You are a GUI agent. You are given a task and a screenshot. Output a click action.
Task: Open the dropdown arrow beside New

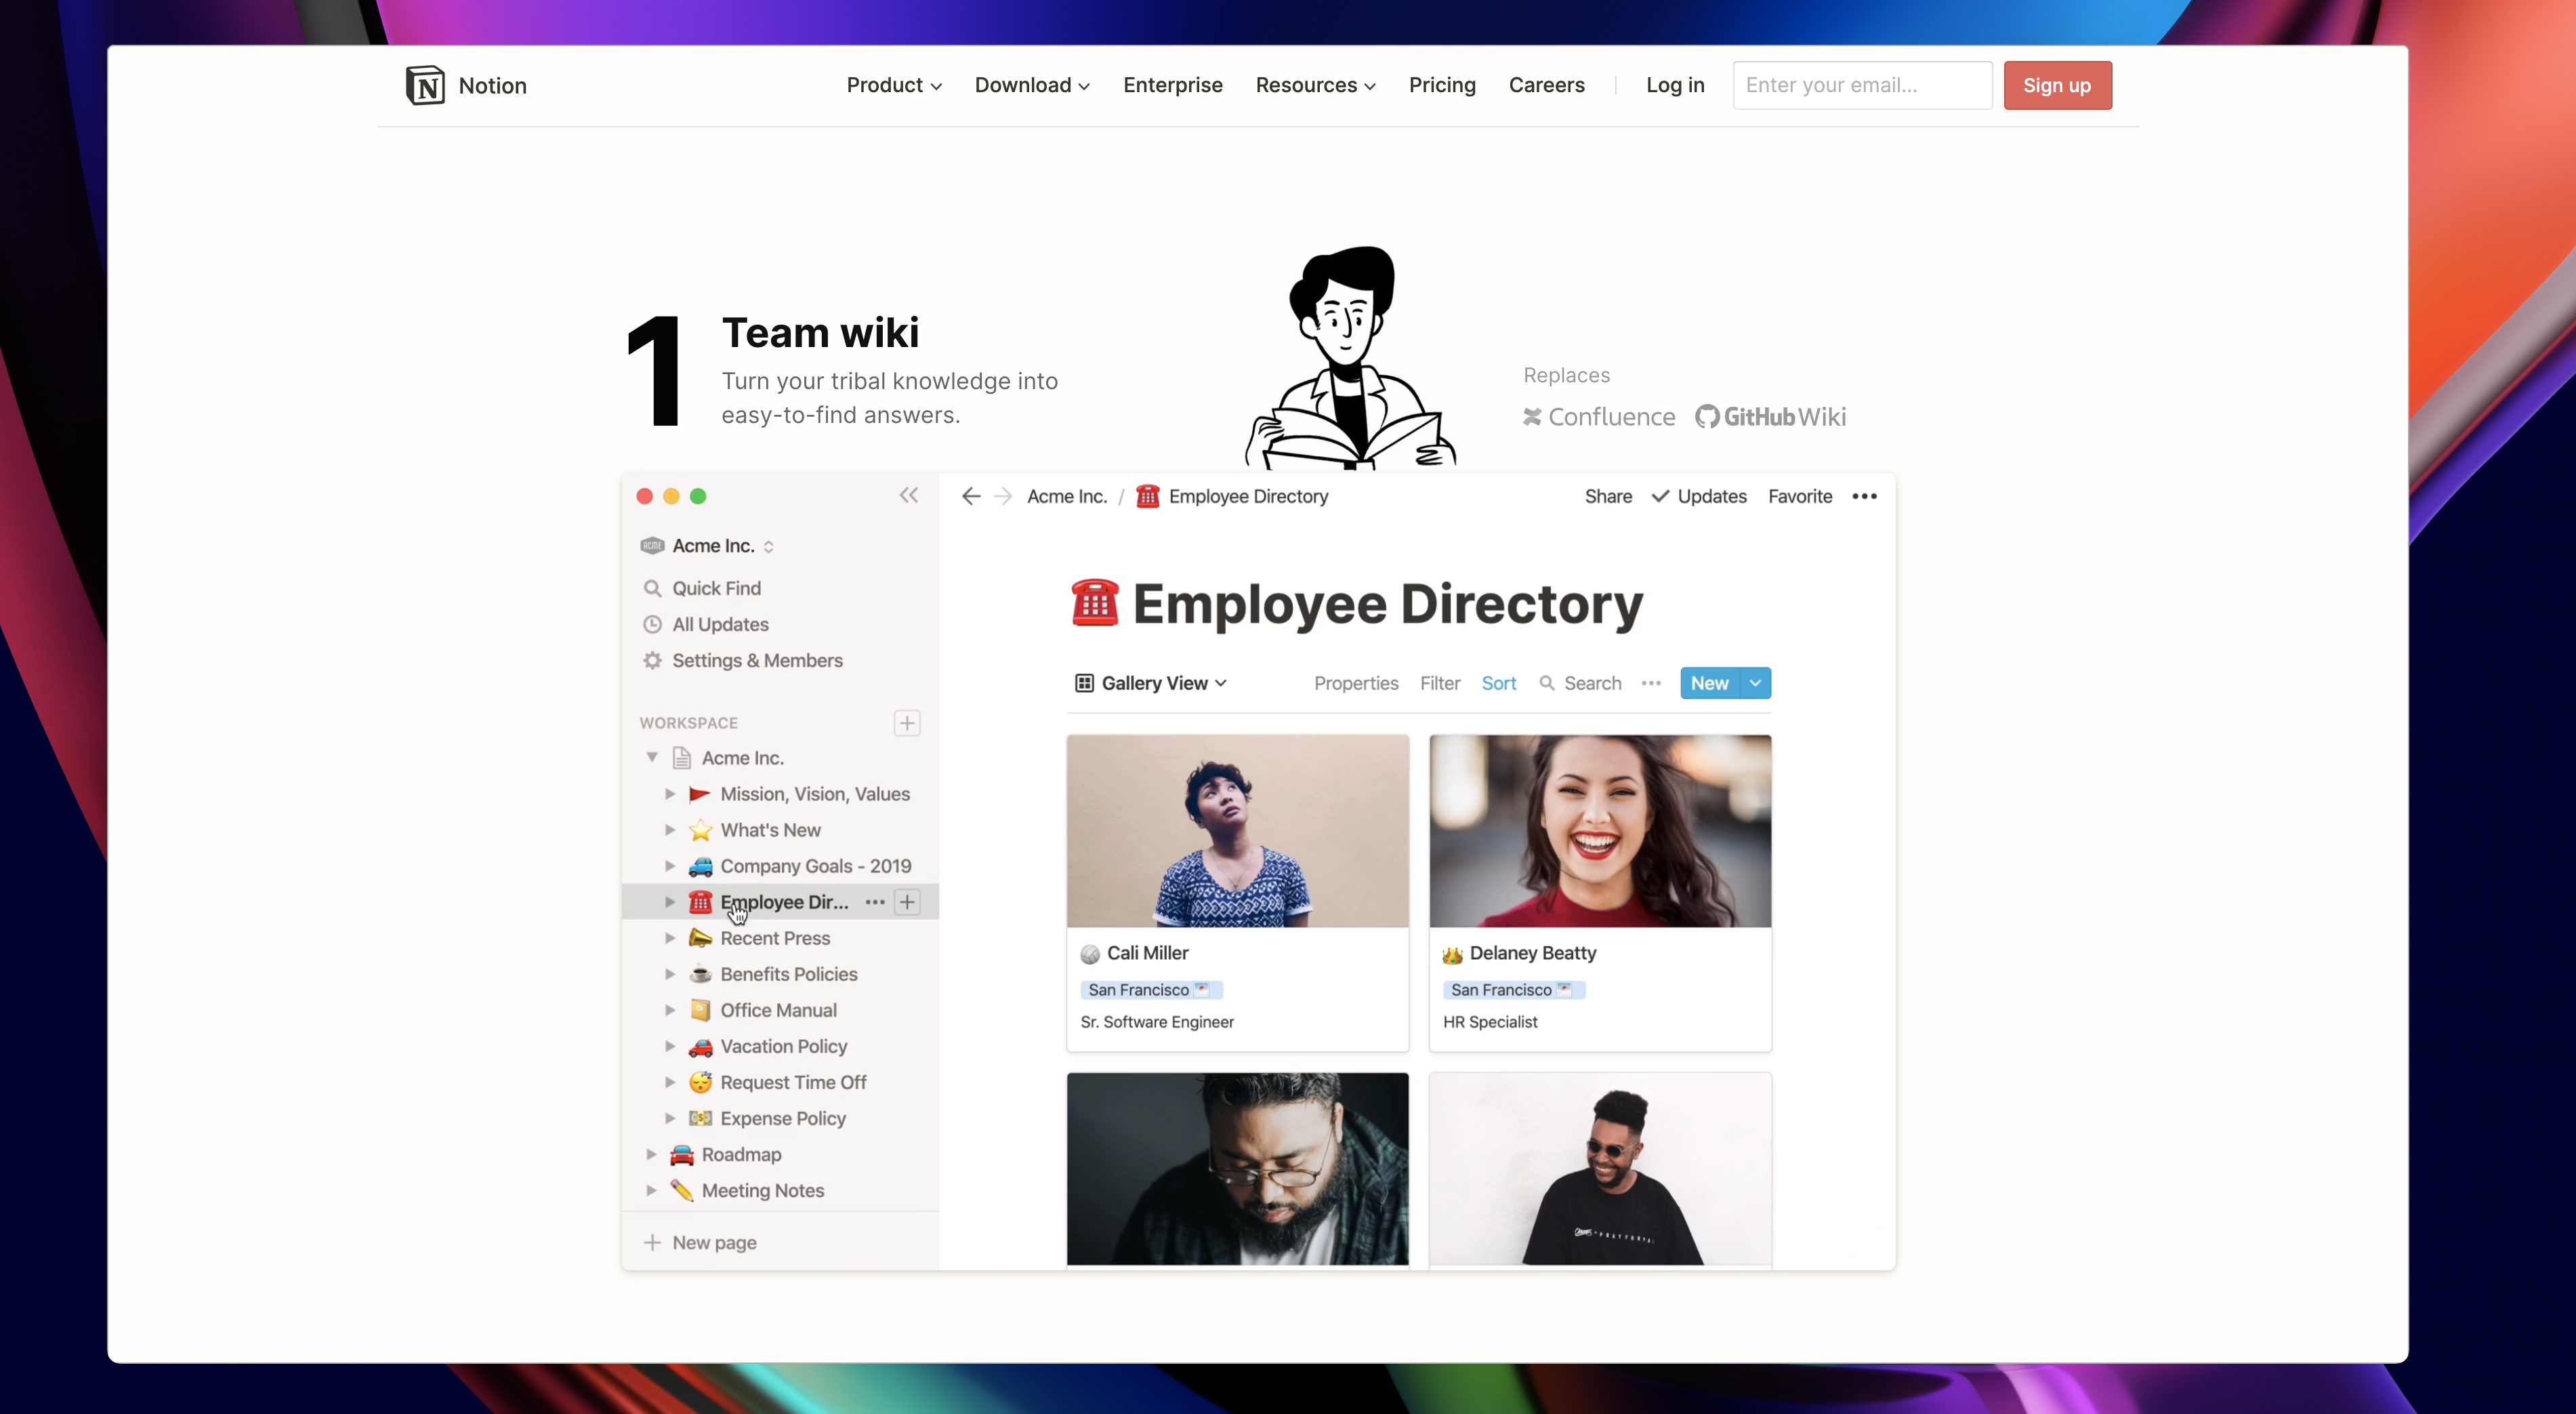click(x=1755, y=683)
